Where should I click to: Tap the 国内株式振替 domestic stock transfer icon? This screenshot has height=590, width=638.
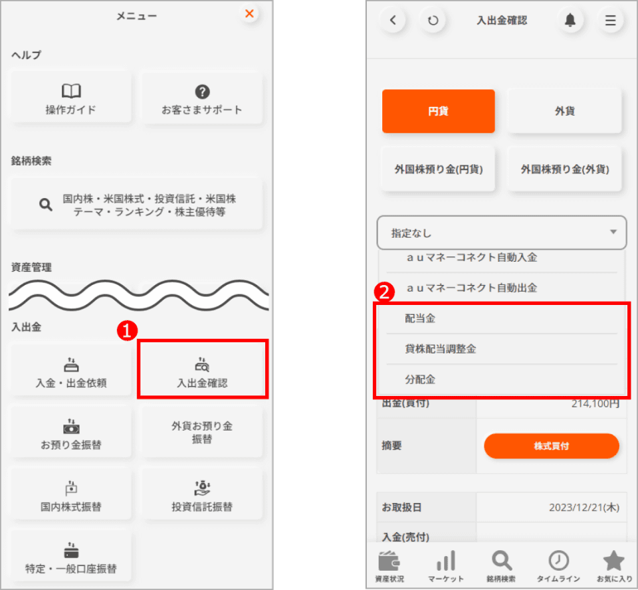70,494
